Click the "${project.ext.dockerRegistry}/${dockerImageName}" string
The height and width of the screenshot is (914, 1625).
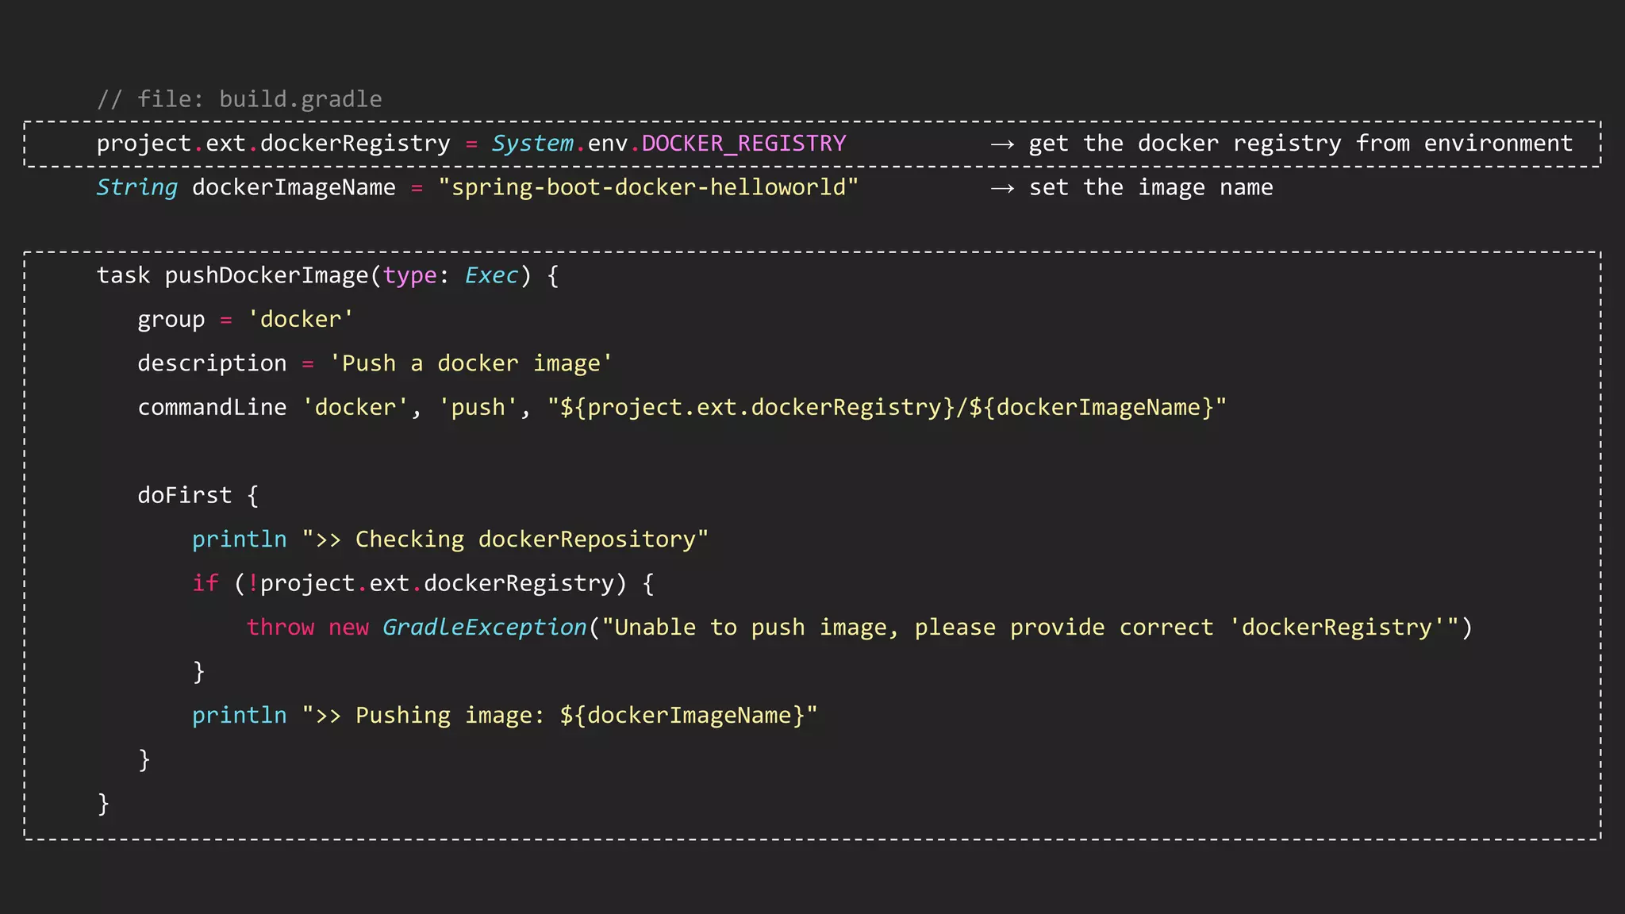click(x=887, y=407)
